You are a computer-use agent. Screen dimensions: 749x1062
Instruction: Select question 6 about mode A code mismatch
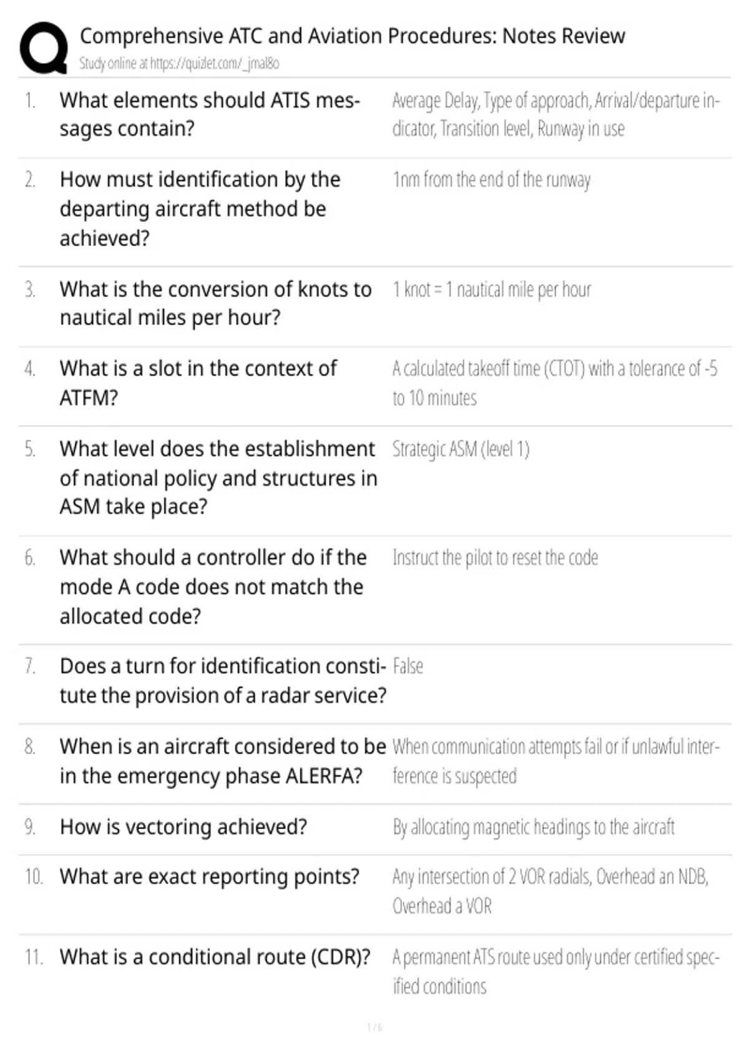pyautogui.click(x=213, y=587)
